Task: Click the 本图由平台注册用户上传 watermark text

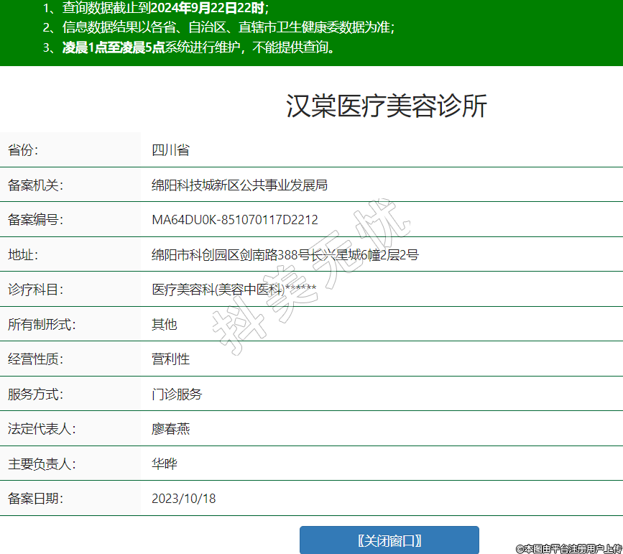Action: (x=568, y=548)
